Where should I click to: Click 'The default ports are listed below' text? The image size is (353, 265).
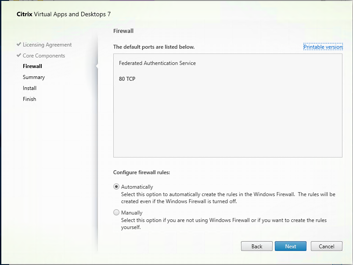click(154, 47)
